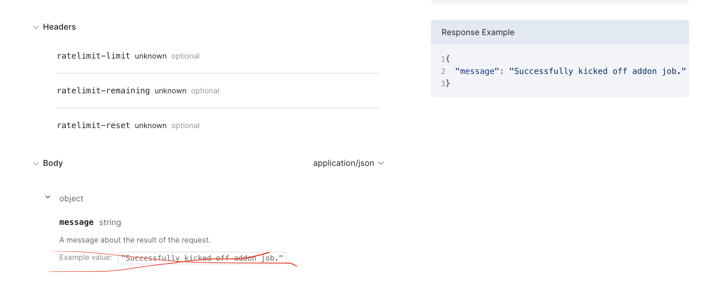Click the Response Example panel header
Screen dimensions: 726x295
pyautogui.click(x=560, y=32)
